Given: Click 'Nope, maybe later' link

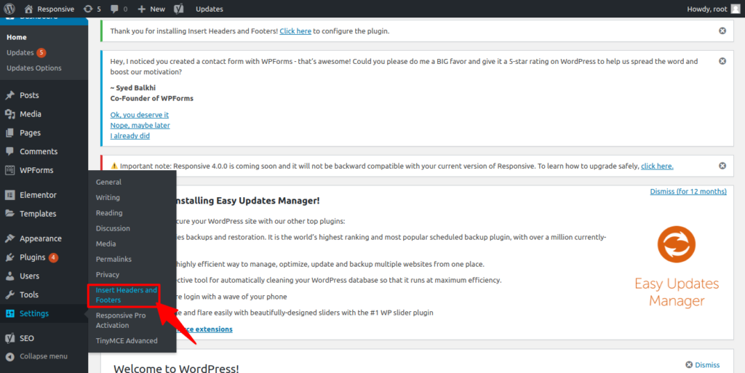Looking at the screenshot, I should coord(140,125).
